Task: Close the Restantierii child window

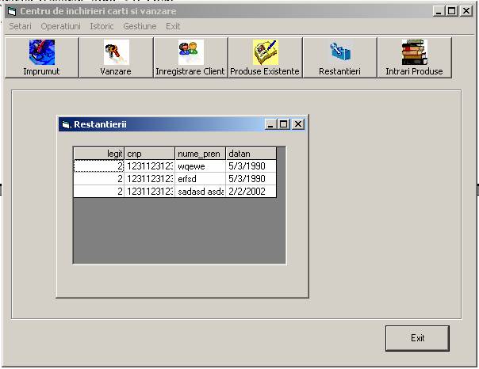Action: (x=298, y=124)
